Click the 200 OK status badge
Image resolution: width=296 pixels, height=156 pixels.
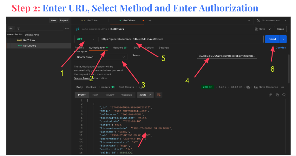click(207, 87)
